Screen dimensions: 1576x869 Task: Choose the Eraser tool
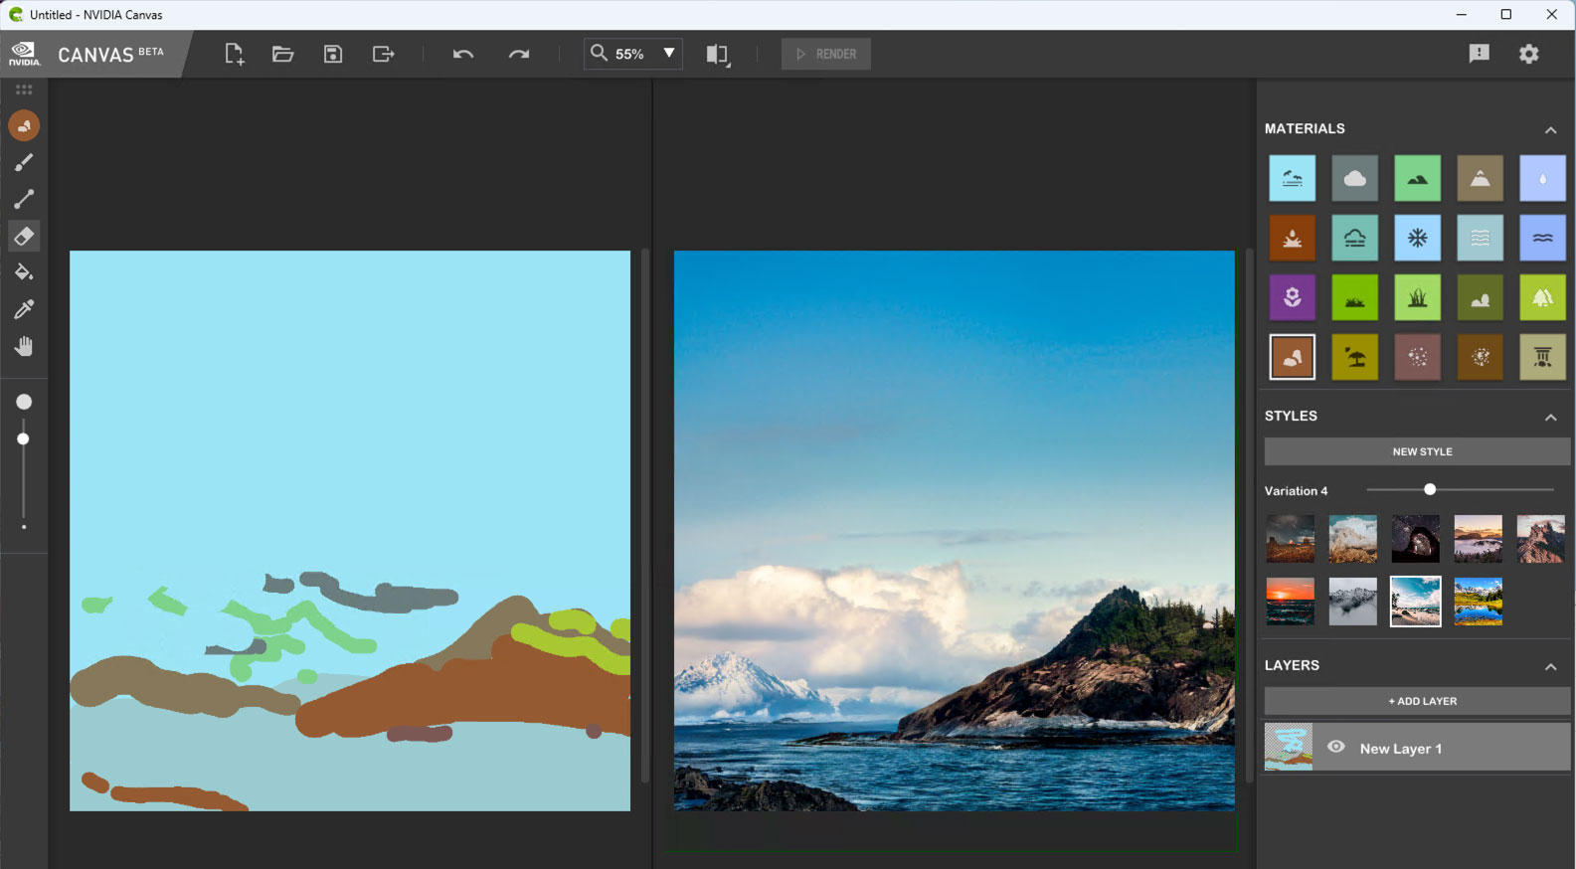click(24, 236)
